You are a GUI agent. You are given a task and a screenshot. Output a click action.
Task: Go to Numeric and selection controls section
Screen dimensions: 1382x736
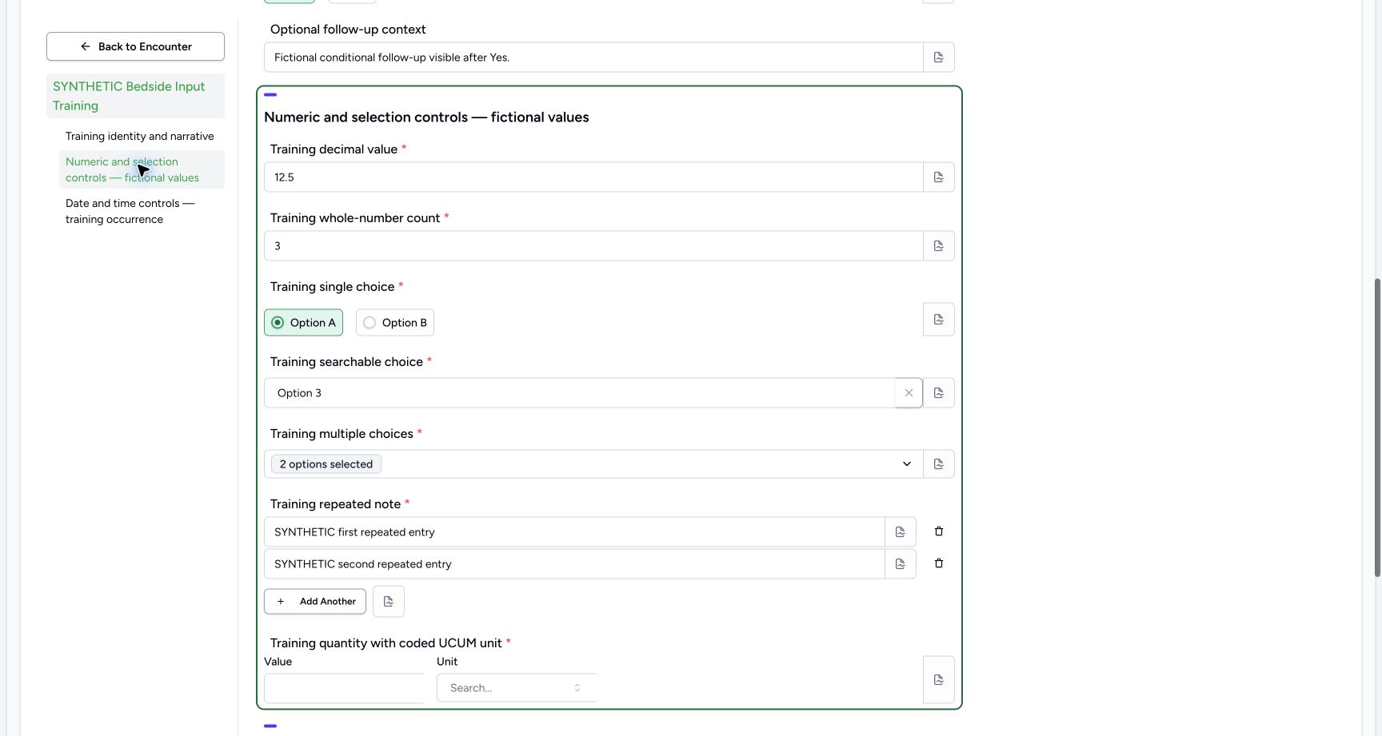pyautogui.click(x=142, y=169)
